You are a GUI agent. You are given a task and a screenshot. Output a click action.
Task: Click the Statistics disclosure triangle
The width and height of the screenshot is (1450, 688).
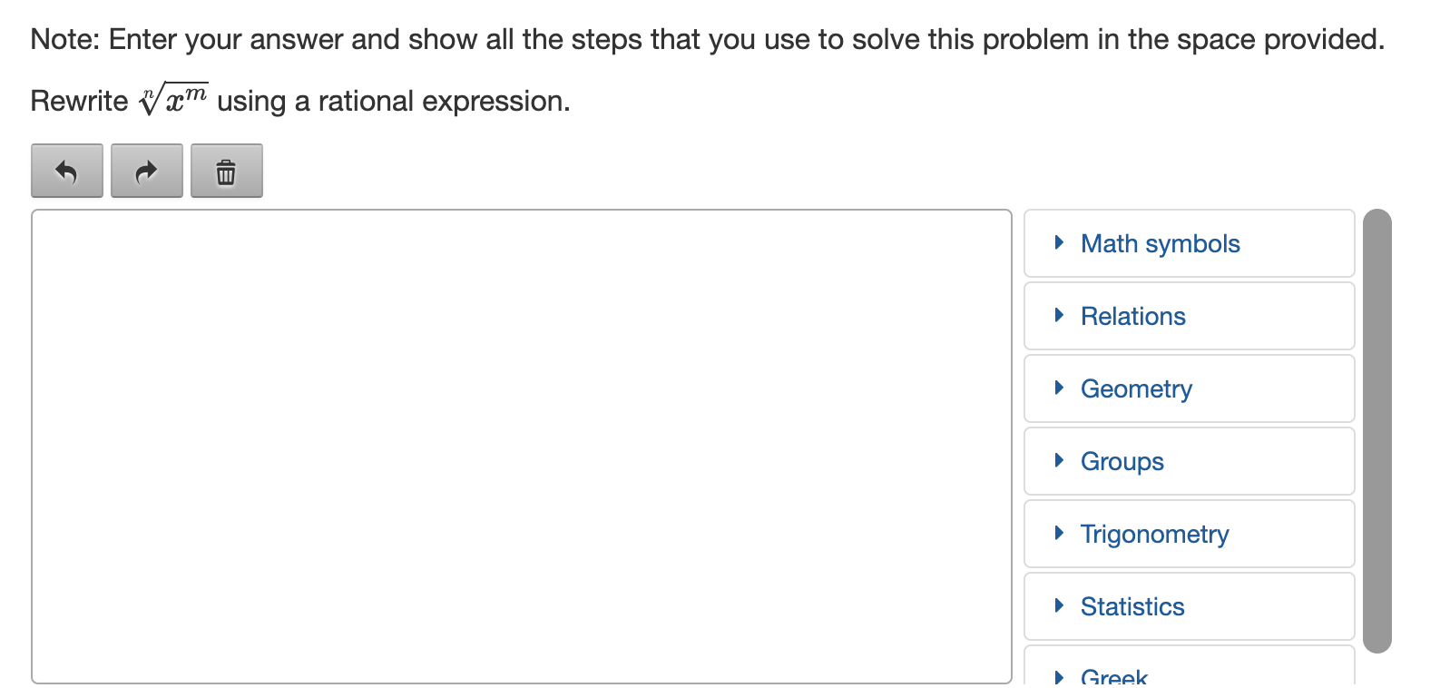tap(1059, 605)
